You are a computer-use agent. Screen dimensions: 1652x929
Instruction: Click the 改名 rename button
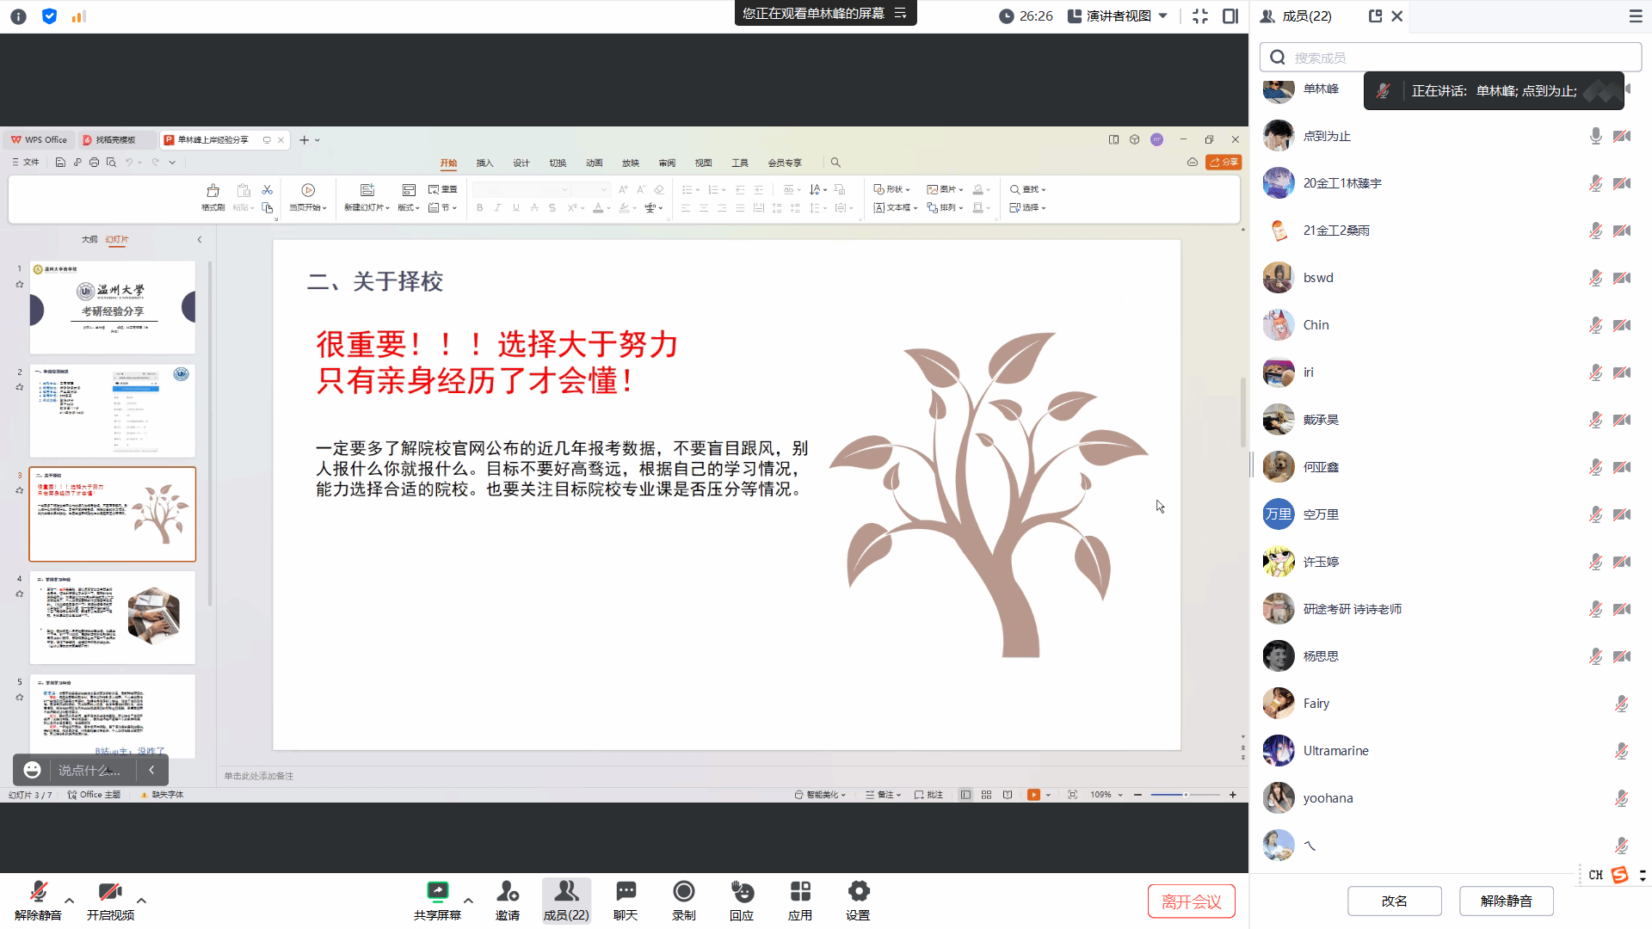1394,901
